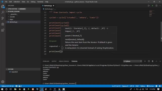162x91 pixels.
Task: Open the Selection menu
Action: click(17, 2)
